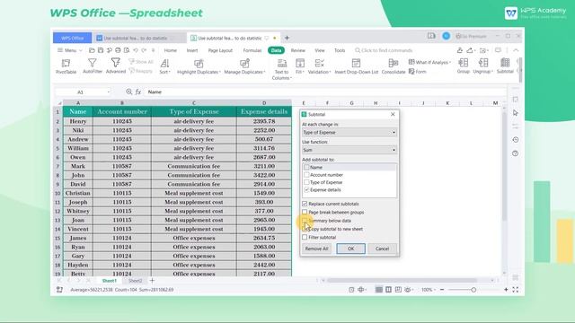
Task: Check the Type of Expense checkbox
Action: 306,182
